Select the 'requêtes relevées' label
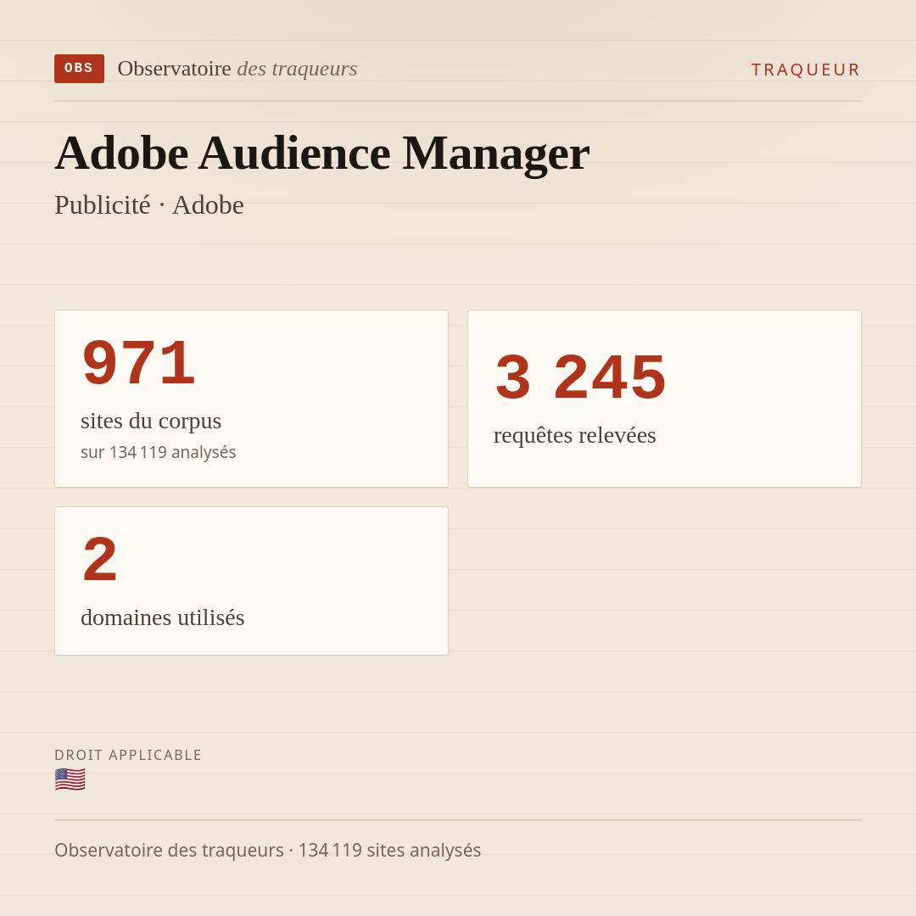916x916 pixels. 575,436
